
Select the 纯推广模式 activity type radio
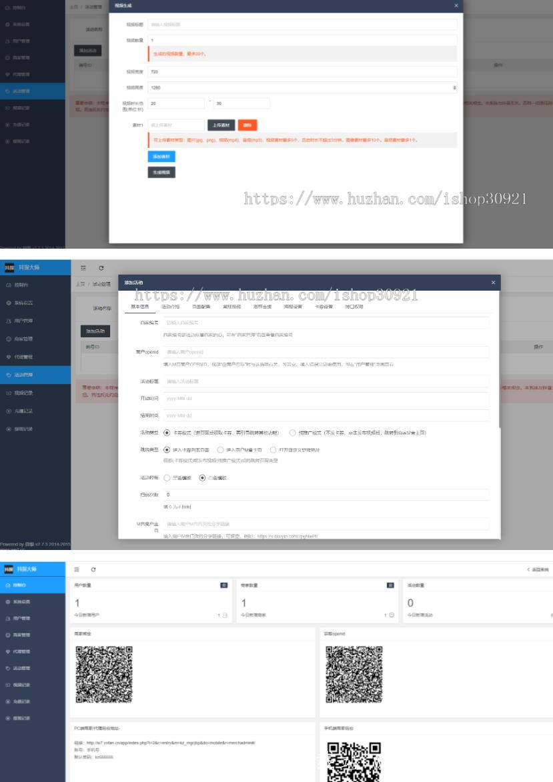click(292, 433)
